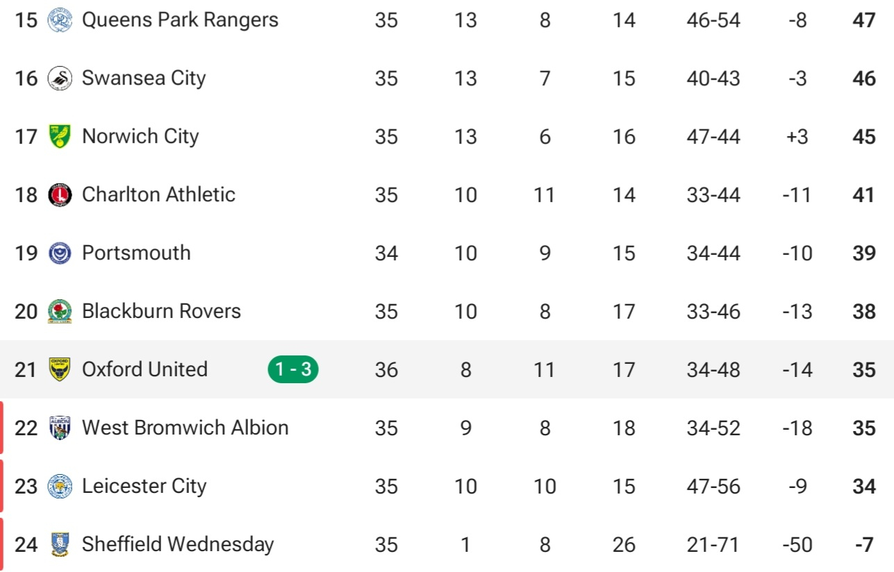Open the Sheffield Wednesday team link
The image size is (894, 572).
tap(178, 544)
